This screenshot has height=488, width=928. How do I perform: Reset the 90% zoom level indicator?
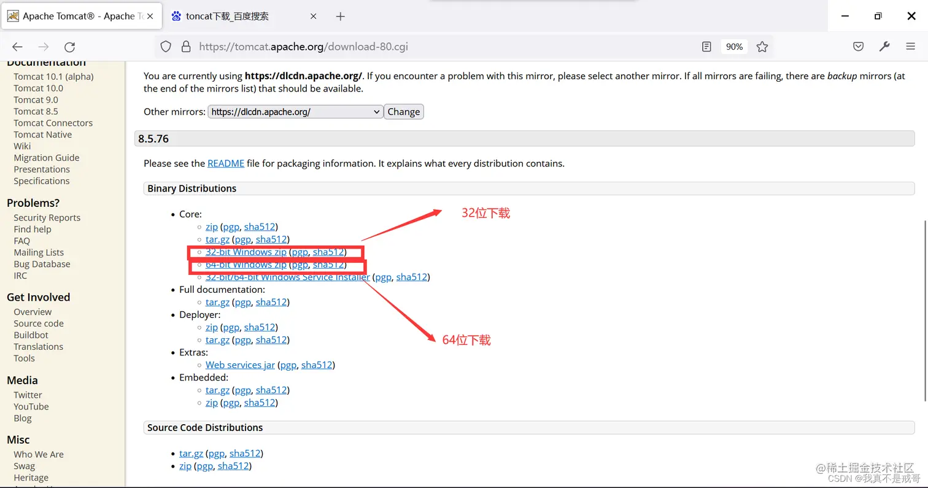click(x=734, y=47)
